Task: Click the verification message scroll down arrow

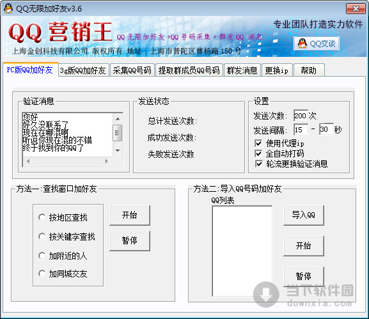Action: (118, 151)
